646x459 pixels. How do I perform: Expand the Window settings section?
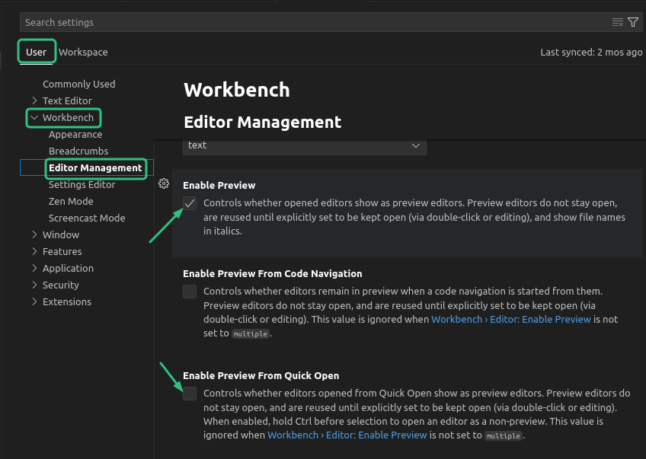[34, 234]
